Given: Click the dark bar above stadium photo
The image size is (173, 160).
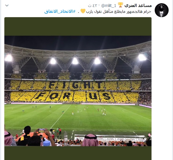Looking at the screenshot, I should (x=78, y=27).
